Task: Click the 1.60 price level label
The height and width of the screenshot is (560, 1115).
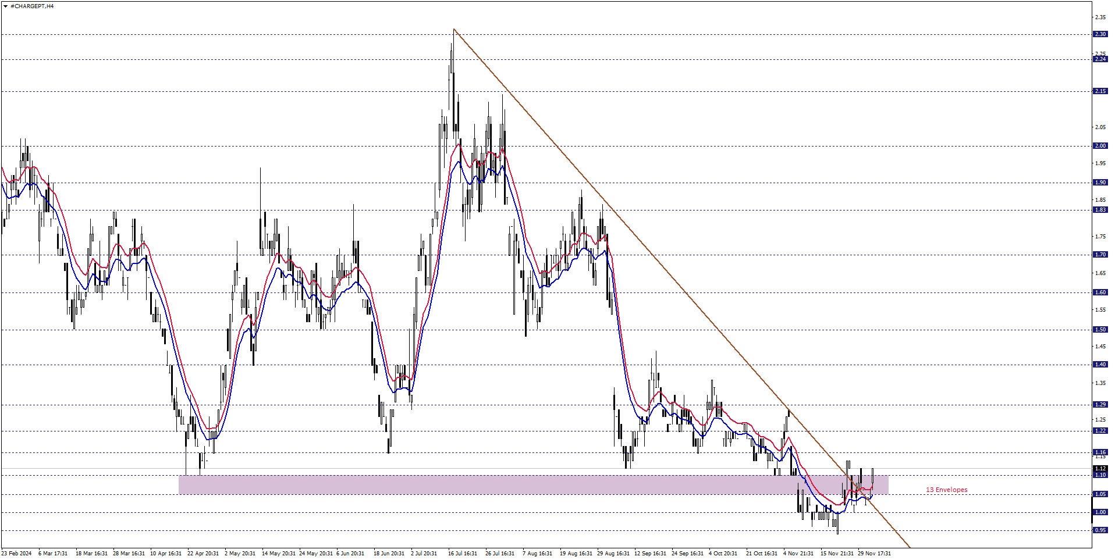Action: click(x=1100, y=293)
